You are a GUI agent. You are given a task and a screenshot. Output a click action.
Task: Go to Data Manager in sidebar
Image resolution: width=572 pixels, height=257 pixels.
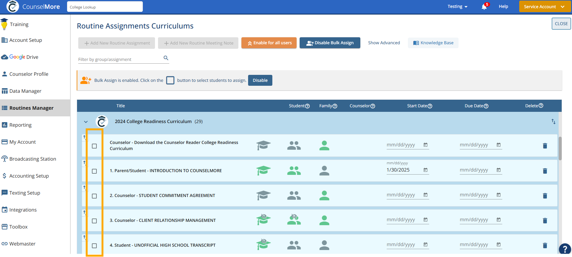click(25, 91)
